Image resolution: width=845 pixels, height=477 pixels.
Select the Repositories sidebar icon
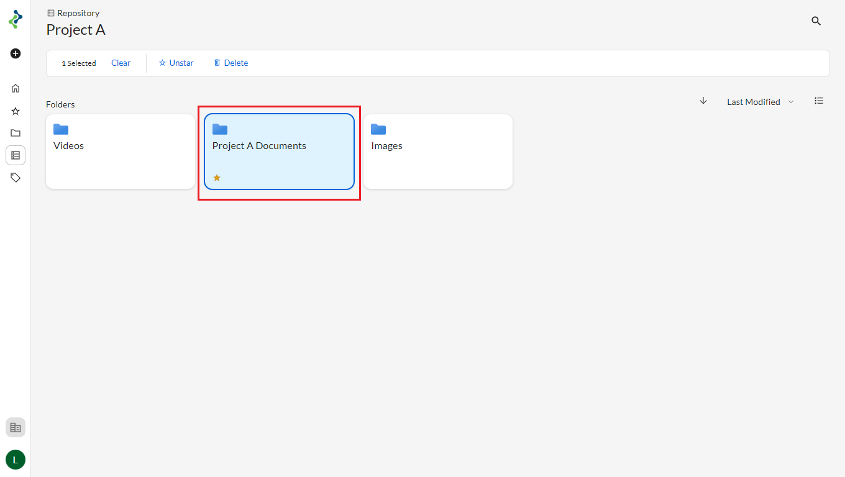click(16, 155)
